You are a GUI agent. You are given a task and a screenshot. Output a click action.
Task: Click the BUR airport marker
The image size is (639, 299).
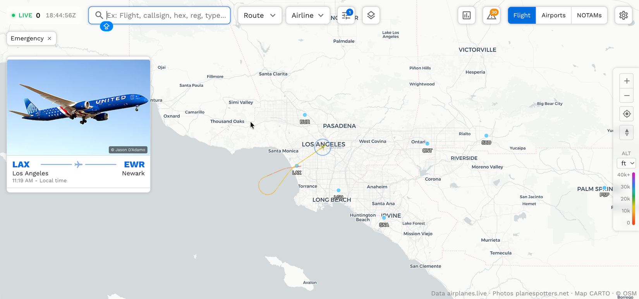[x=305, y=115]
